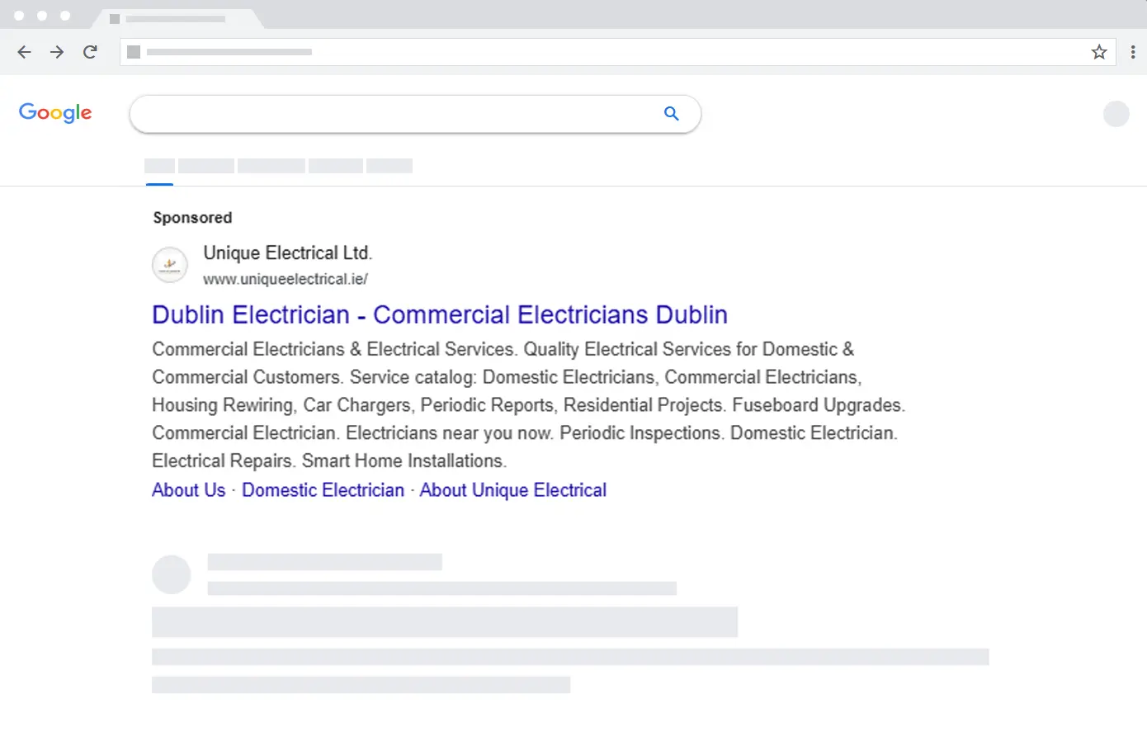Click the www.uniqueelectrical.ie displayed URL
Viewport: 1147px width, 732px height.
coord(285,279)
